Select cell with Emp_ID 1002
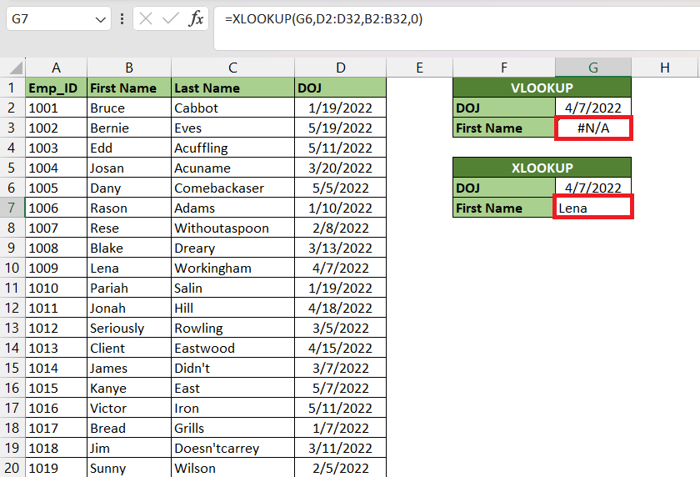This screenshot has width=700, height=477. tap(57, 128)
